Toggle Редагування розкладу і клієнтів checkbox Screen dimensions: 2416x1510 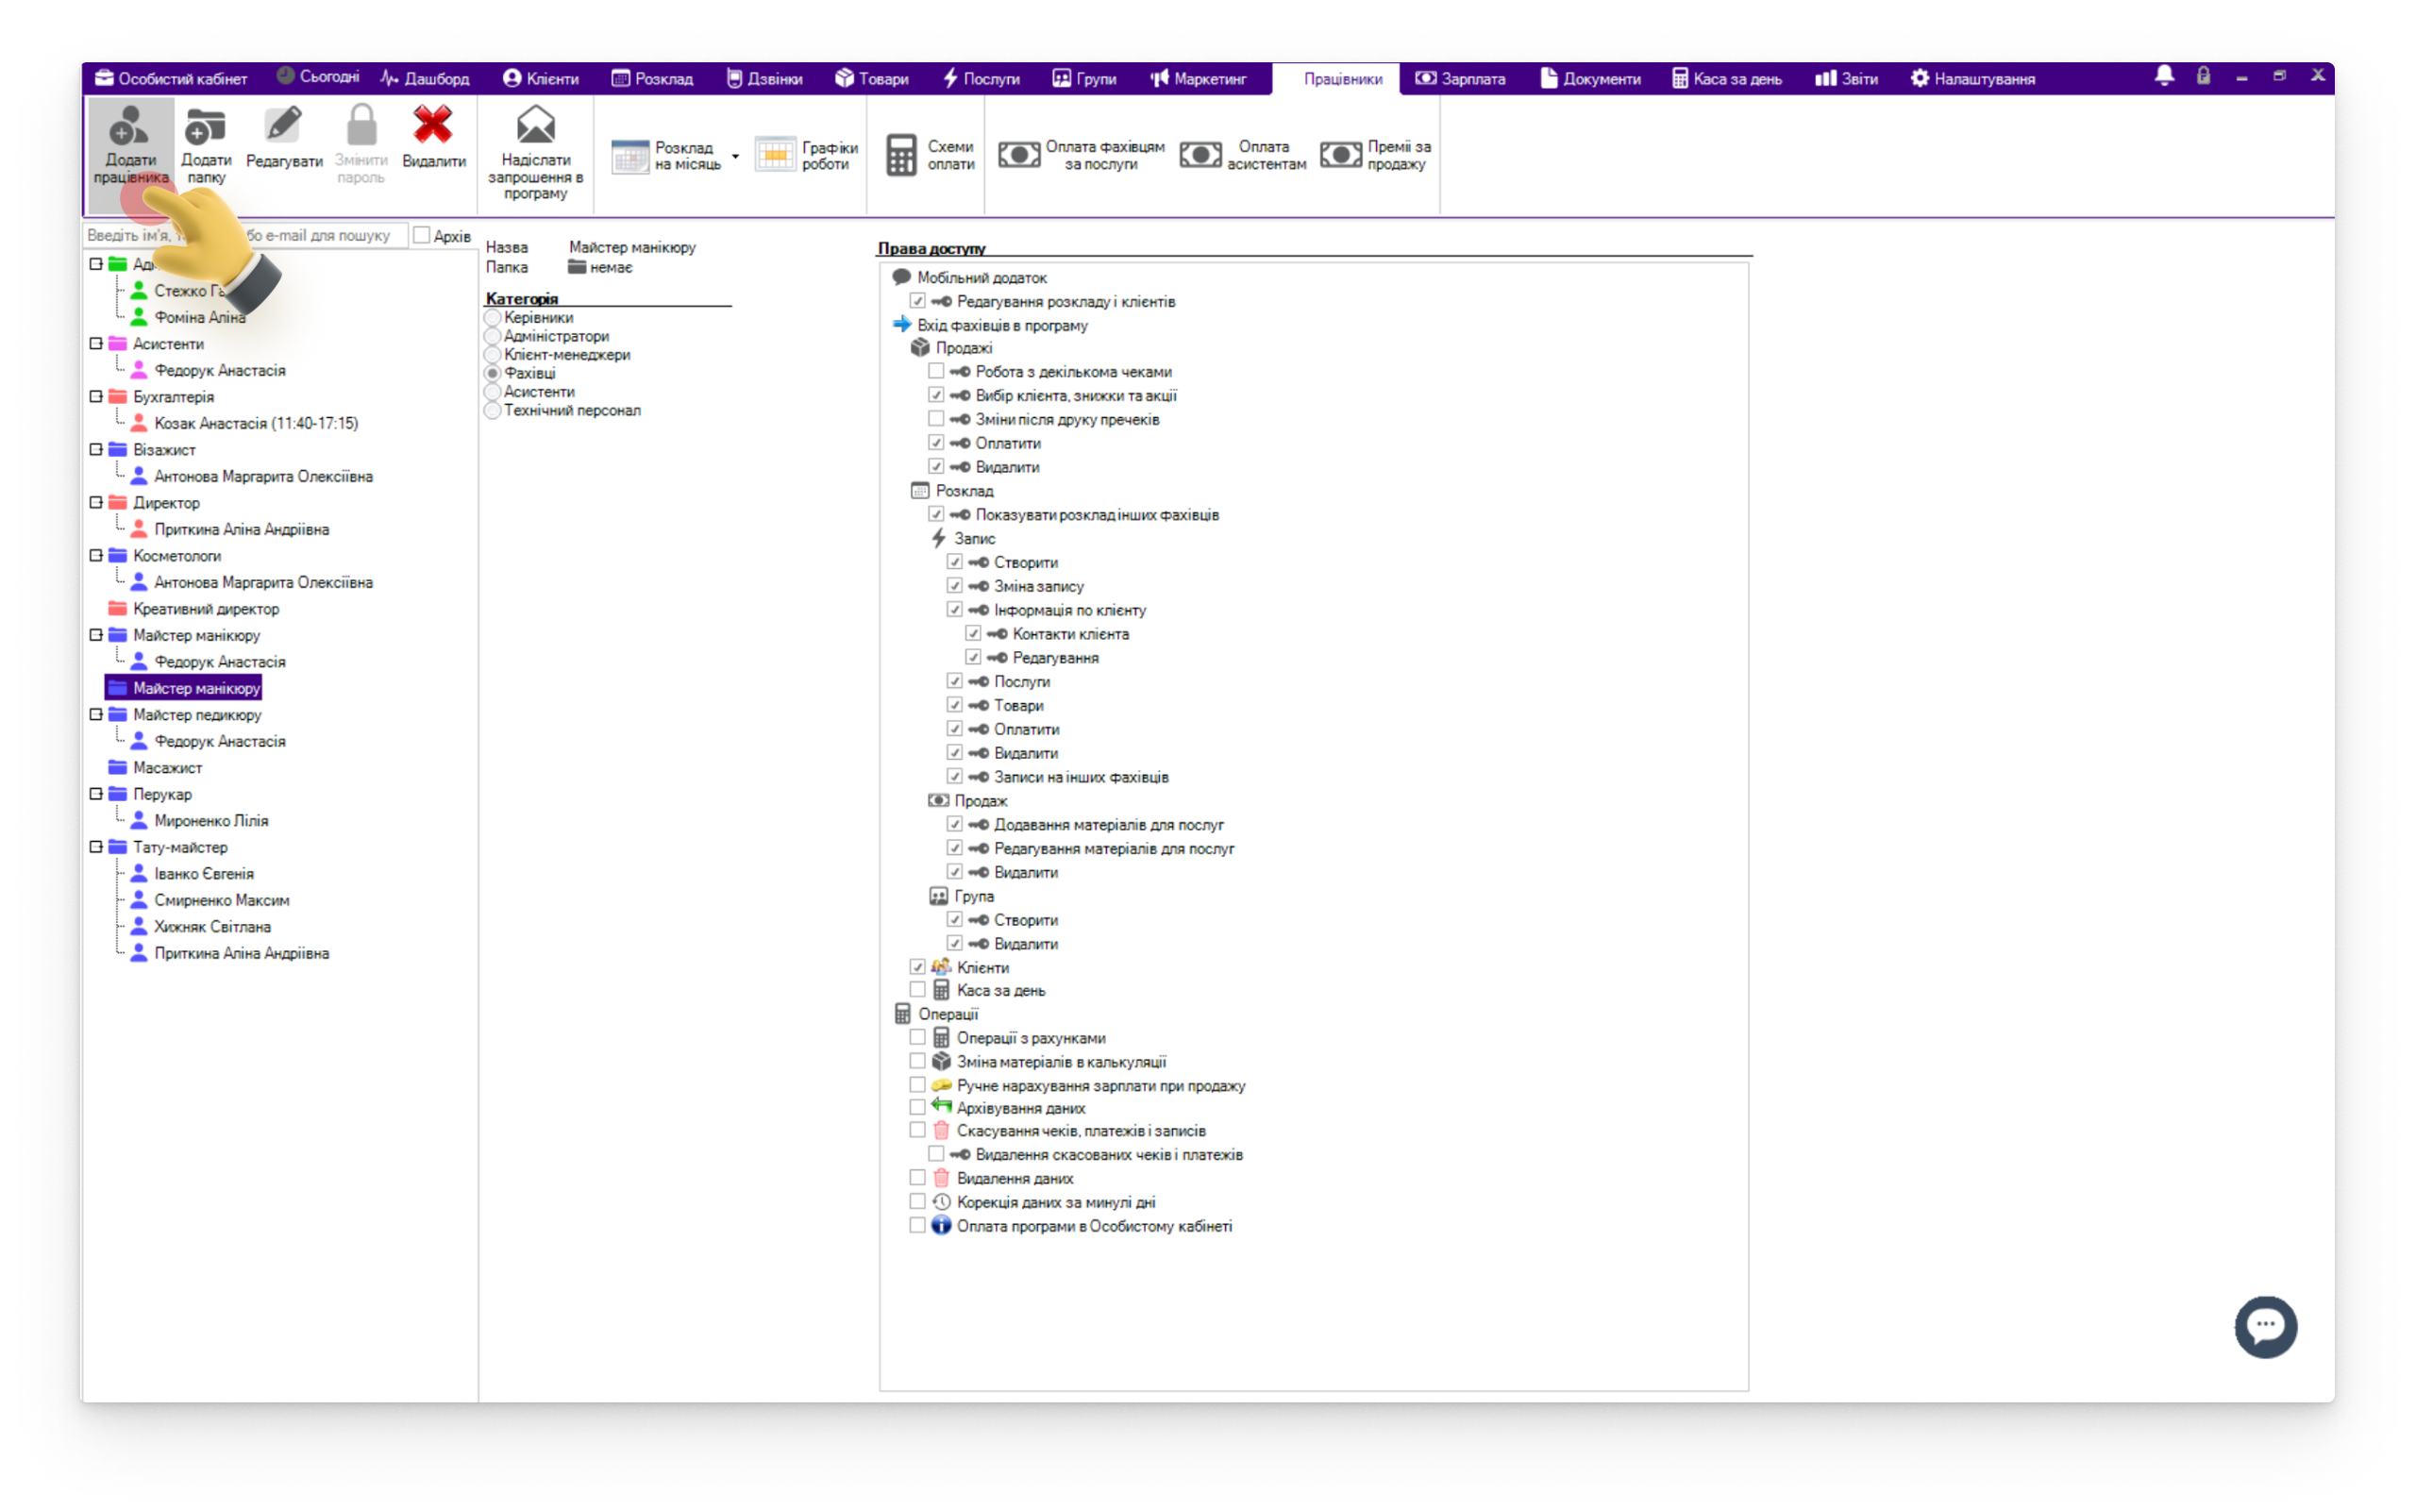pyautogui.click(x=917, y=302)
